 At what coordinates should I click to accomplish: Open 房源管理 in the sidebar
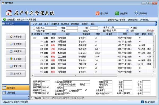pos(16,37)
